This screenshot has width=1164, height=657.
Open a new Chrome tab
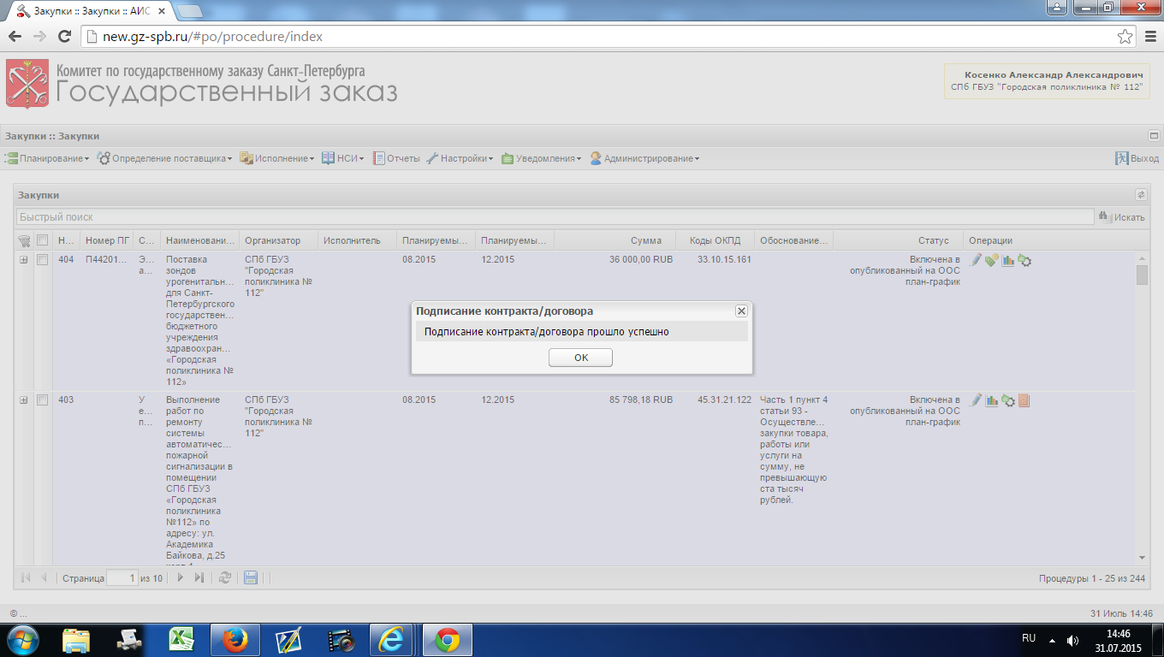(191, 11)
